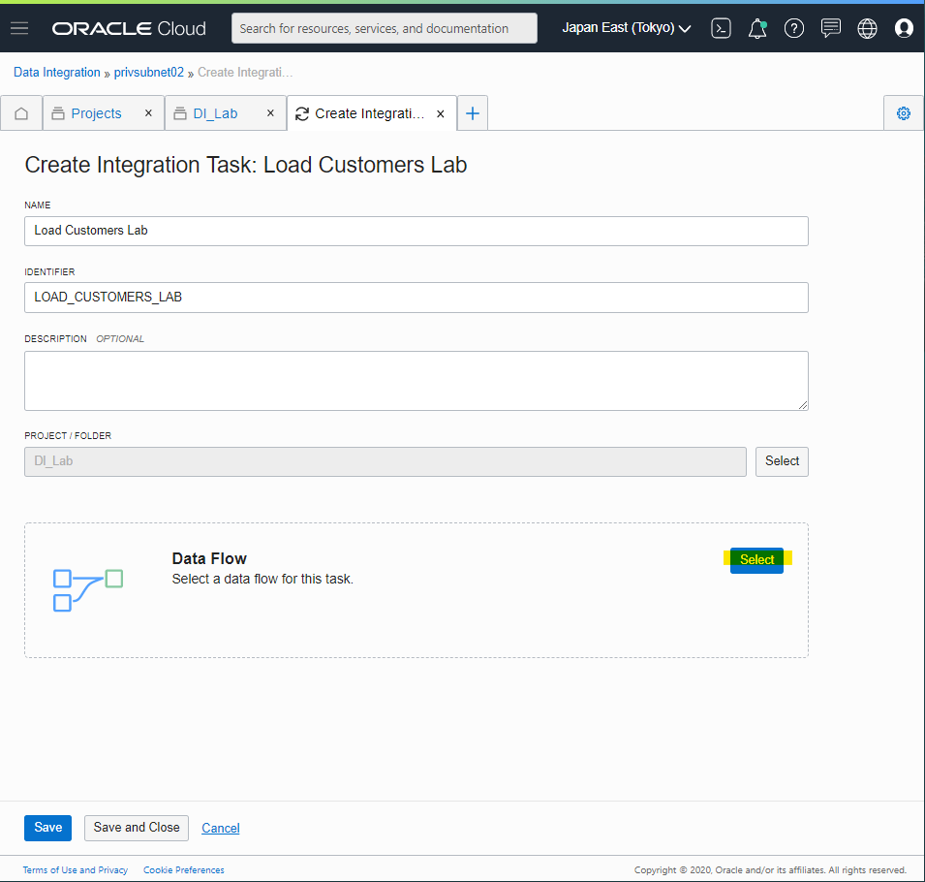The image size is (925, 882).
Task: Open the settings gear icon
Action: point(903,113)
